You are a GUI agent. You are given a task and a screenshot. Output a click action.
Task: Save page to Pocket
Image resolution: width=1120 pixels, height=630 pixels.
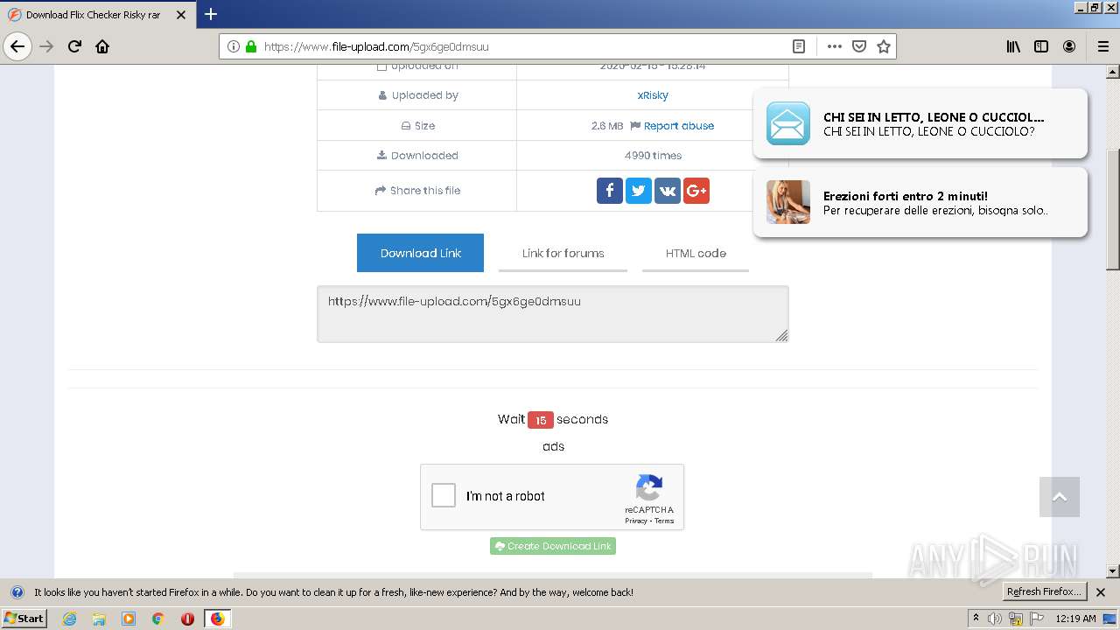(x=859, y=46)
